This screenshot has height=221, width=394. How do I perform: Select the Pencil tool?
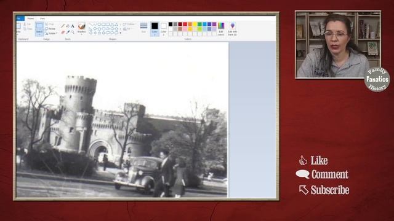click(63, 26)
